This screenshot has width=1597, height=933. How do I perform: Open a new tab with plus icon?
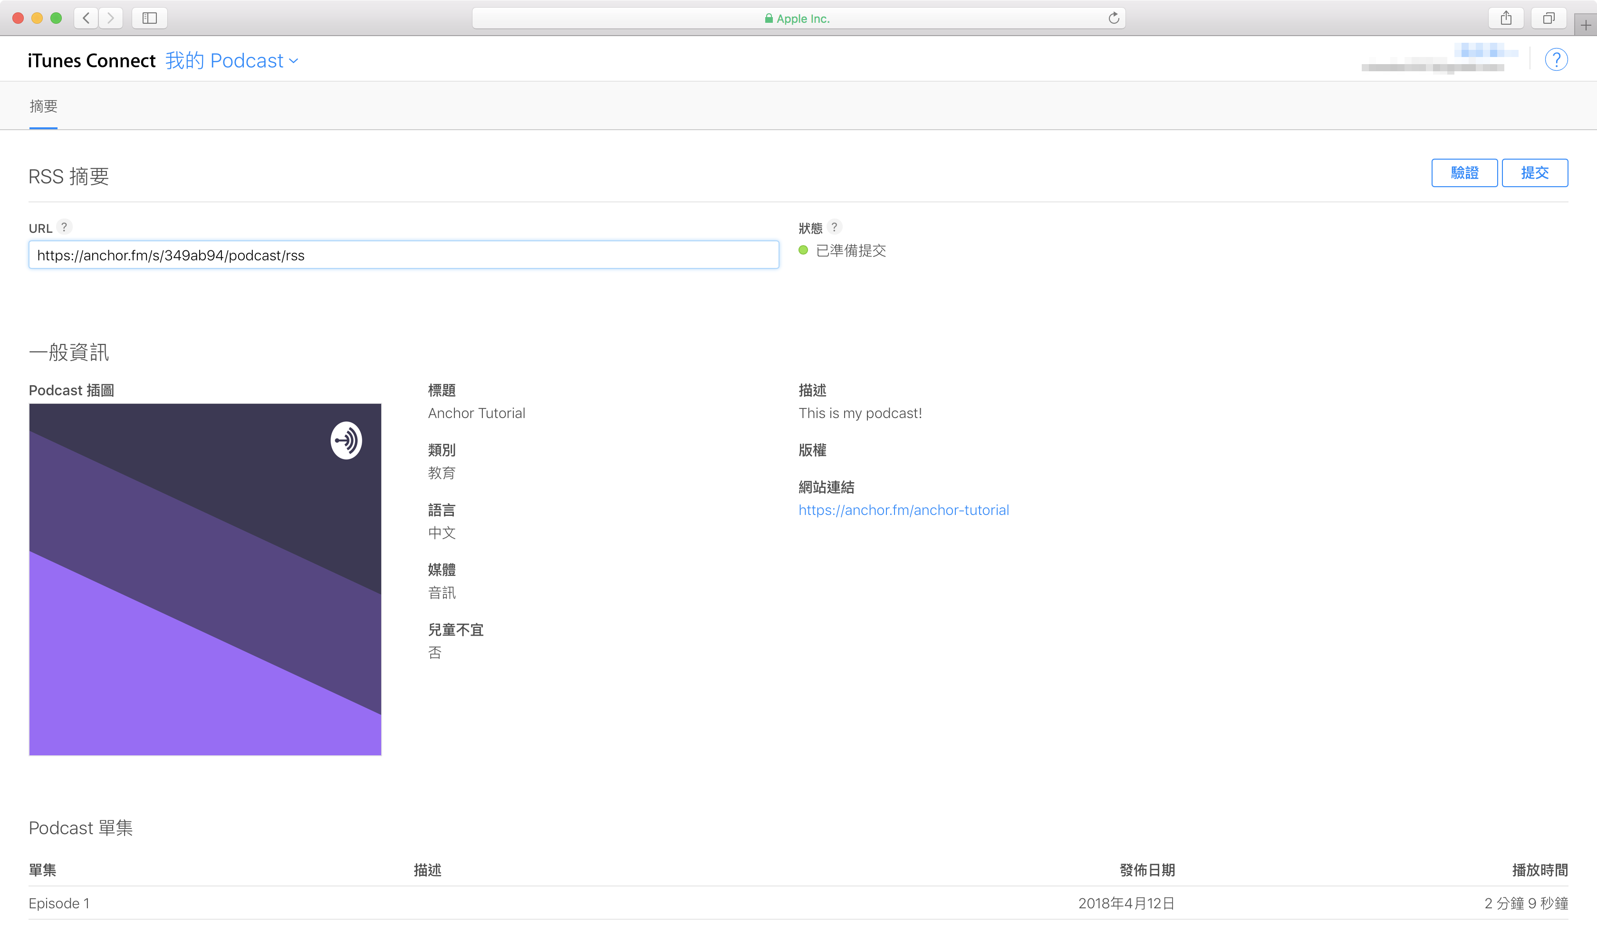[1585, 25]
